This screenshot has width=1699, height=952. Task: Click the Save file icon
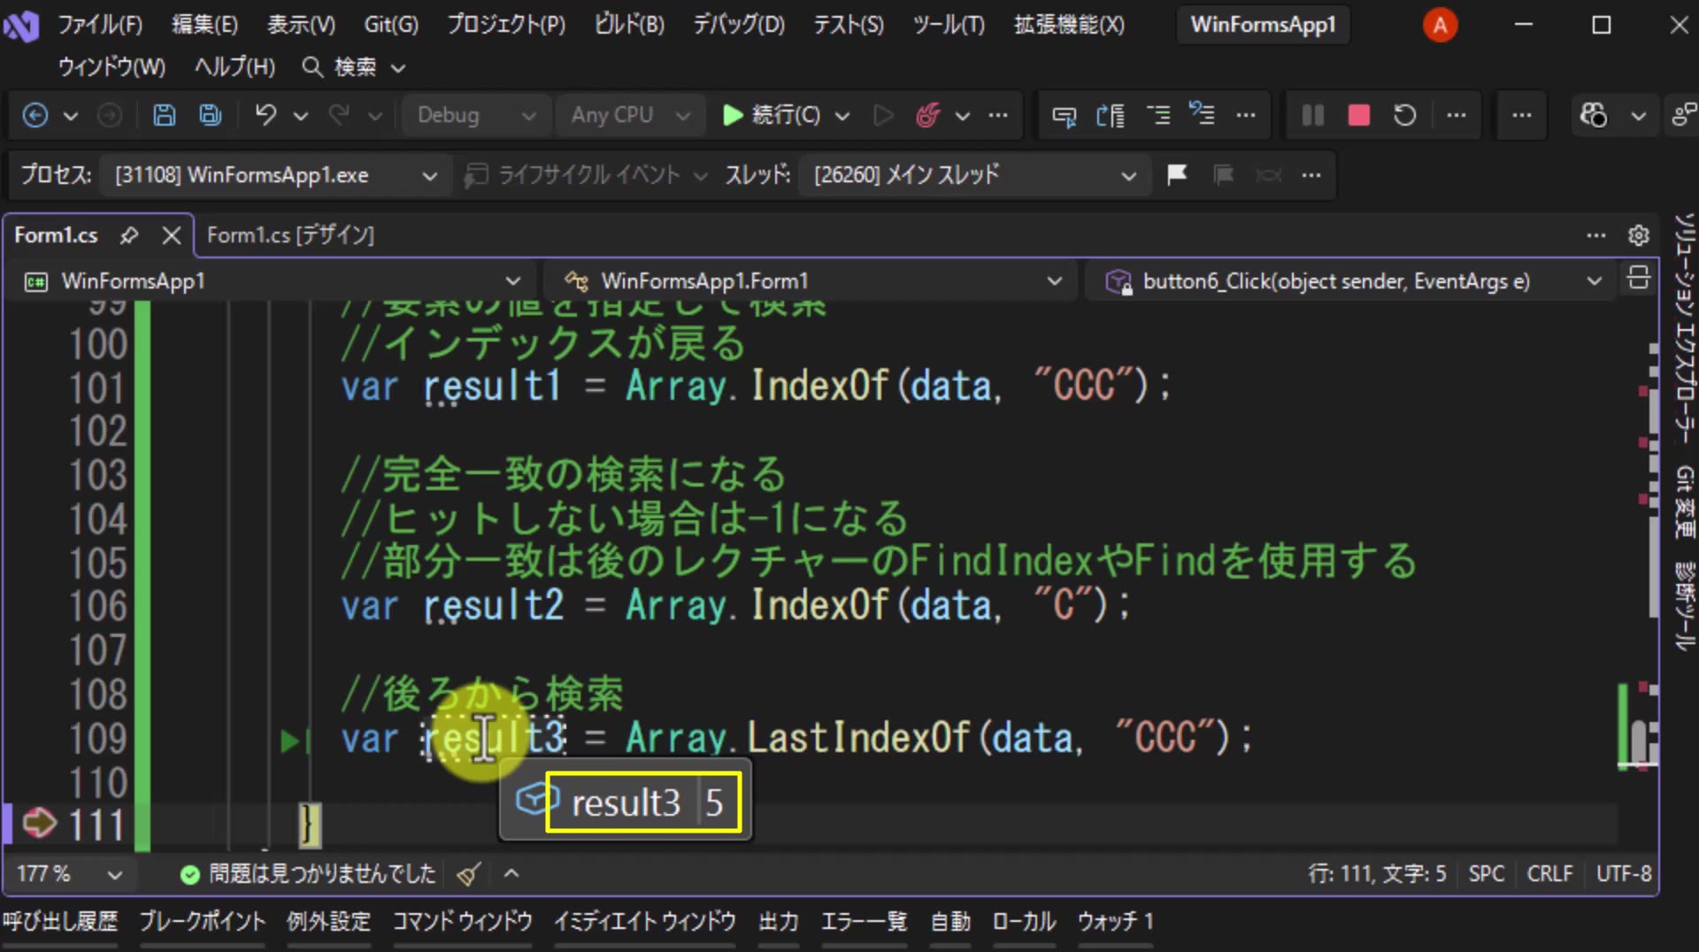click(164, 115)
